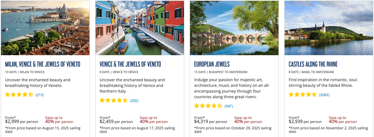This screenshot has height=137, width=374.
Task: Open the (2083) review count link
Action: [x=324, y=95]
